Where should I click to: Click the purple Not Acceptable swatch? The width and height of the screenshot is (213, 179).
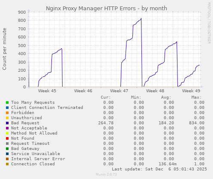tap(7, 128)
